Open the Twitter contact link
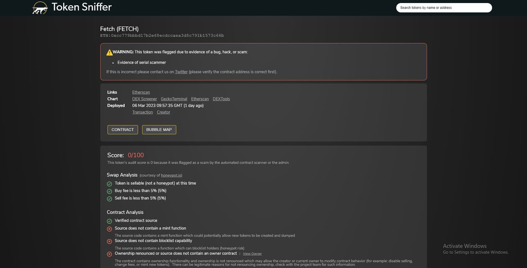Screen dimensions: 527x268 click(181, 72)
